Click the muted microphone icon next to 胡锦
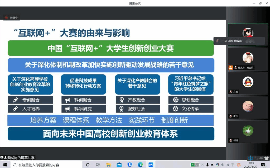 coord(231,141)
